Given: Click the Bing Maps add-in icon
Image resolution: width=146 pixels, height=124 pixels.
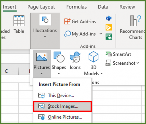Looking at the screenshot, I should (x=109, y=27).
